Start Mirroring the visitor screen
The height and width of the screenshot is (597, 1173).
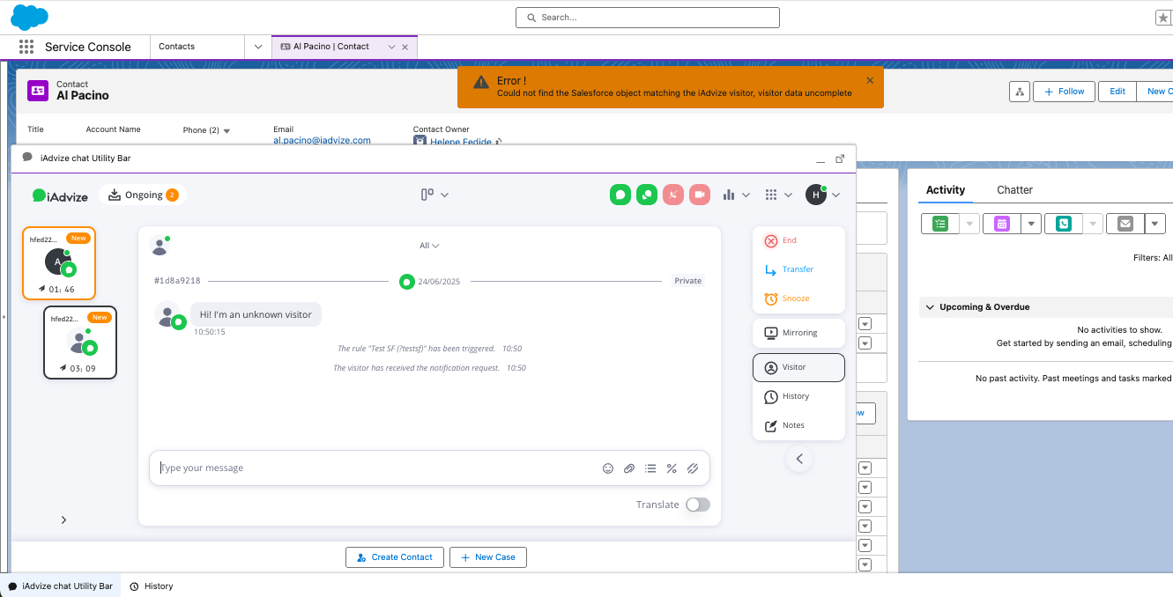[x=798, y=333]
